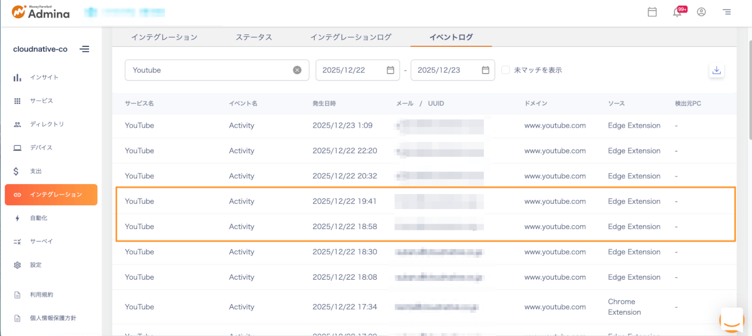Enable the 未マッチを表示 checkbox
The height and width of the screenshot is (336, 752).
coord(506,70)
